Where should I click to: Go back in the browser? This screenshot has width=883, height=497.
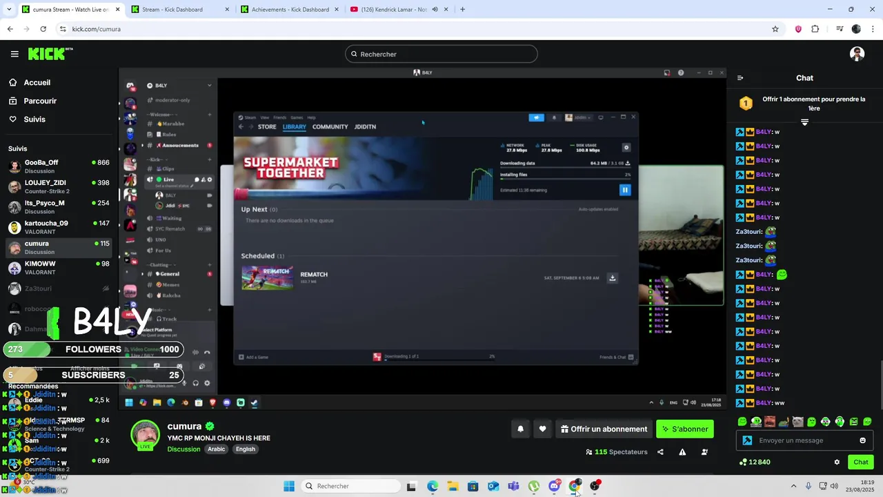pyautogui.click(x=10, y=29)
